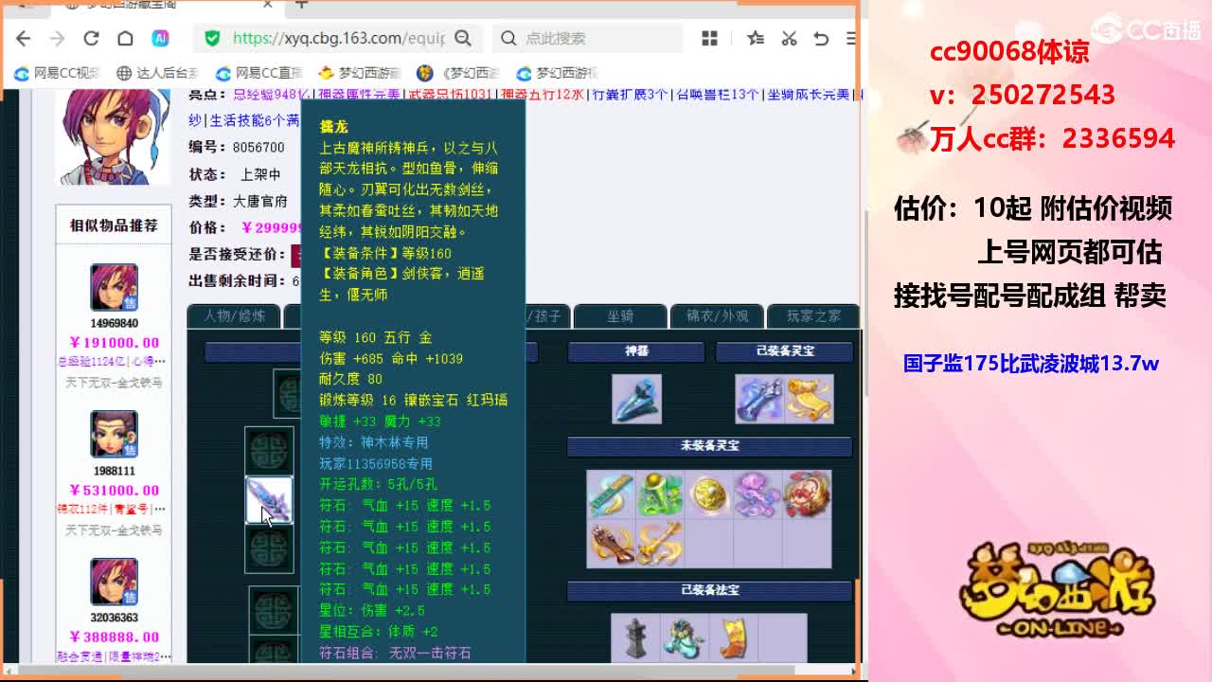
Task: Click the browser forward arrow
Action: pyautogui.click(x=57, y=38)
